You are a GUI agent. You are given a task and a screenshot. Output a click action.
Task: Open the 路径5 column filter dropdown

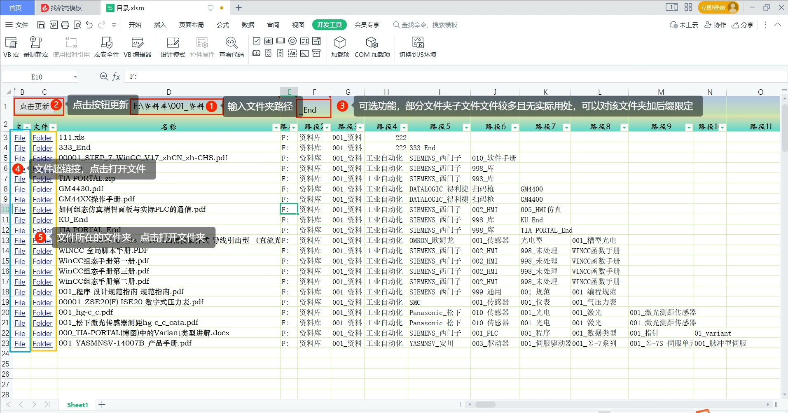pyautogui.click(x=466, y=128)
